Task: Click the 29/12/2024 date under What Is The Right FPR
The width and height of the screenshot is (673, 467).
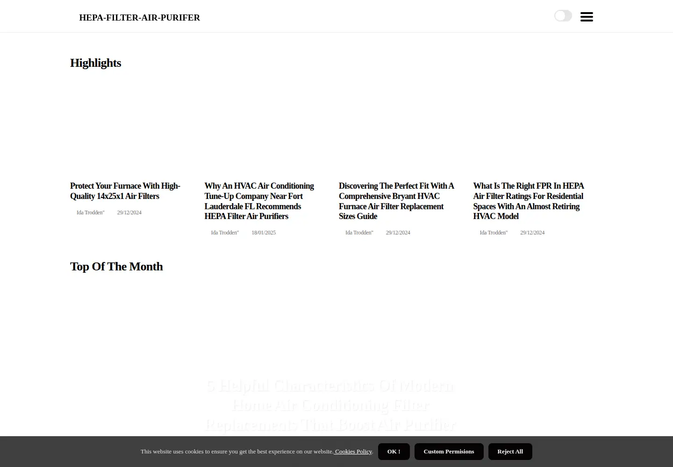Action: tap(532, 233)
